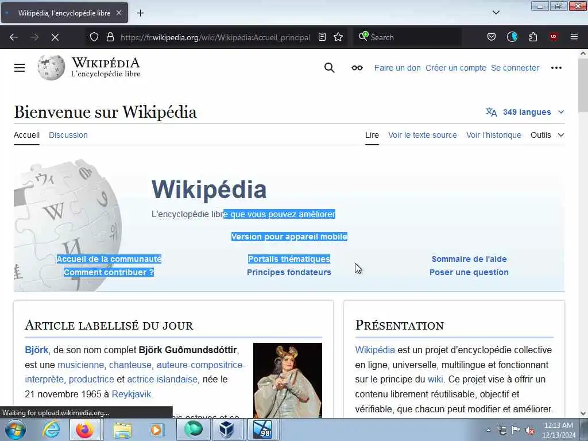Toggle reader view icon in address bar
This screenshot has height=441, width=588.
coord(322,37)
